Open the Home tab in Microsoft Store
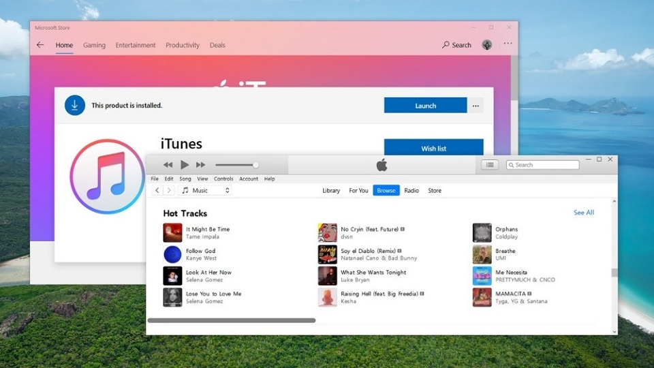The image size is (654, 368). [x=64, y=45]
